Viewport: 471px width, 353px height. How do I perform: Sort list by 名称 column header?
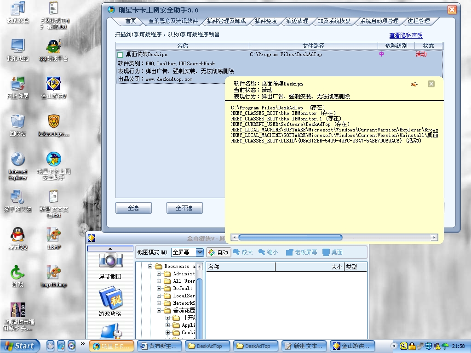(x=182, y=46)
